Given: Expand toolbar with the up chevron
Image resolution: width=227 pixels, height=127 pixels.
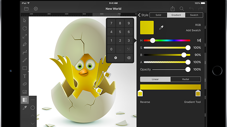Looking at the screenshot, I should pyautogui.click(x=33, y=116).
